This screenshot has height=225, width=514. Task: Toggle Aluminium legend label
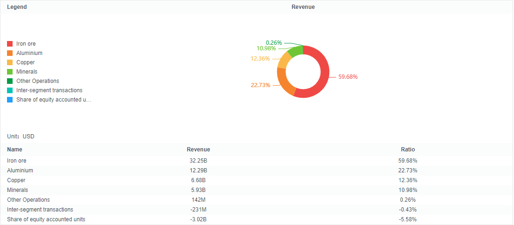[29, 53]
